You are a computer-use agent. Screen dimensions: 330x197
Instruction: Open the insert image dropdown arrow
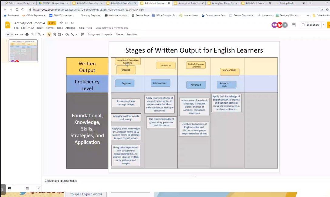coord(62,34)
